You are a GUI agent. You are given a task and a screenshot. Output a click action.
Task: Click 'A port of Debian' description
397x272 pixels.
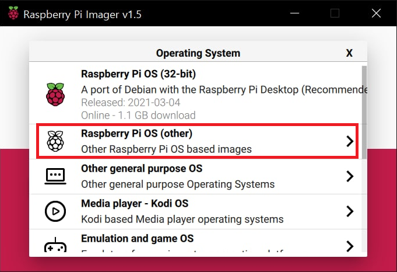click(x=224, y=89)
